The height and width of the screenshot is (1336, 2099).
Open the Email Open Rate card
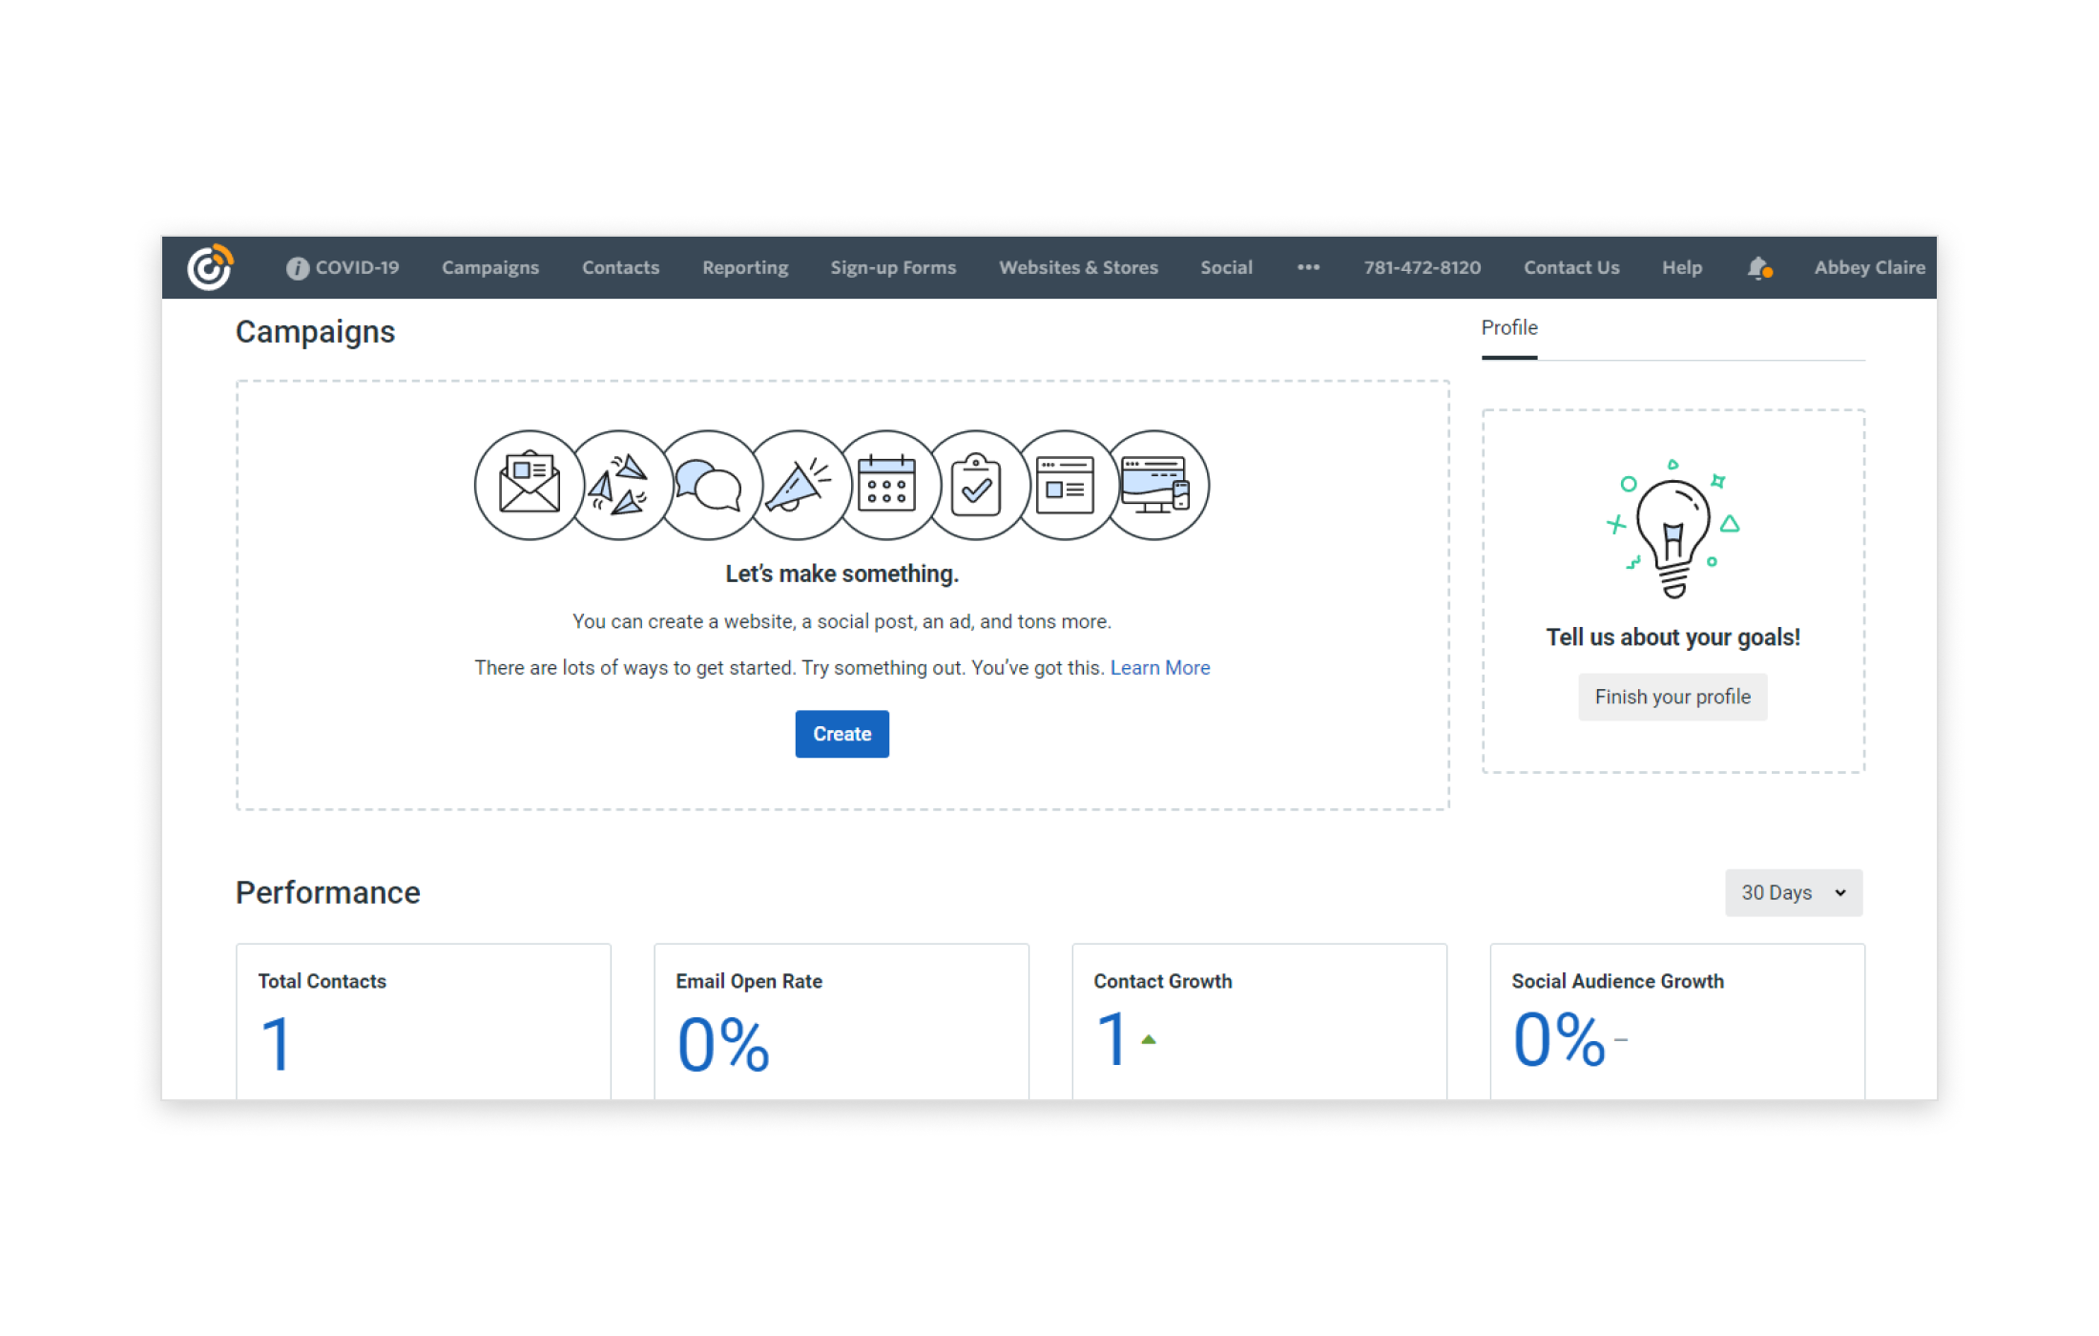[x=842, y=1021]
